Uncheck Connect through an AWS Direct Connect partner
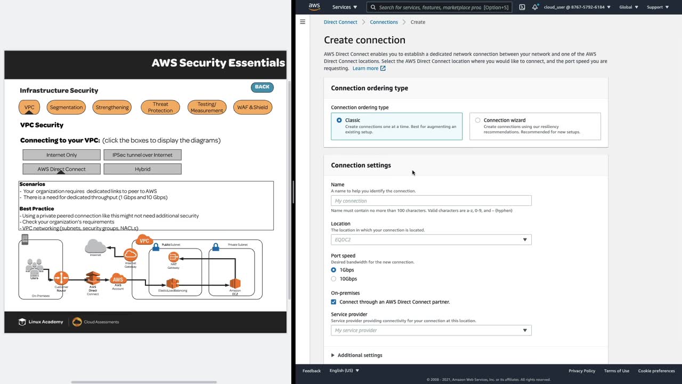This screenshot has width=682, height=384. [x=334, y=302]
